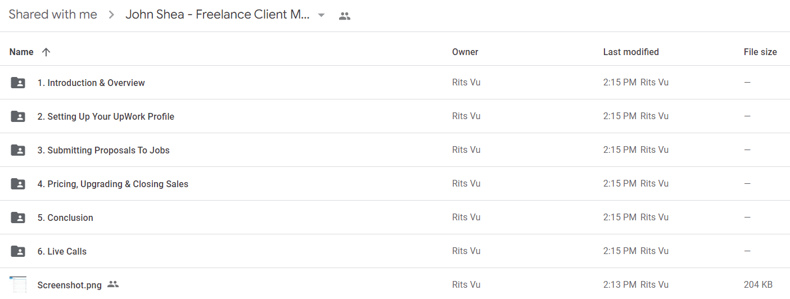Sort files by the Name column header

tap(21, 52)
